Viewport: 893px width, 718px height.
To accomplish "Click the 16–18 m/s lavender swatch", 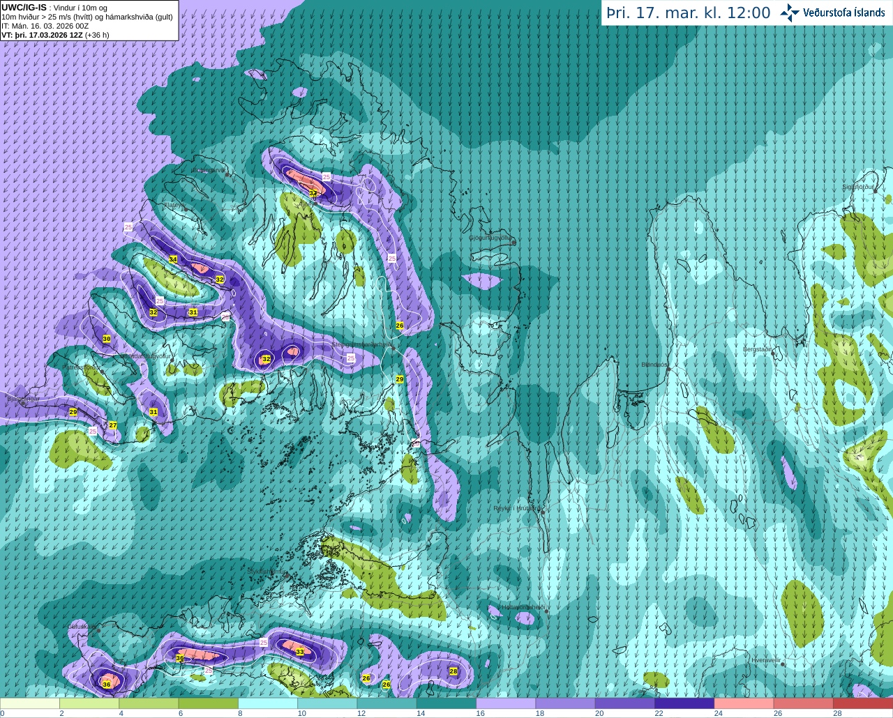I will click(506, 703).
